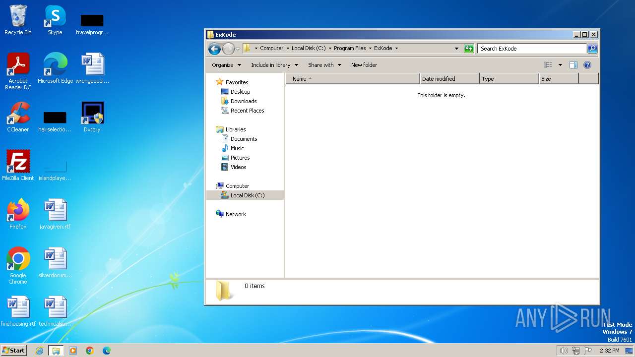Change your view icon in toolbar
Image resolution: width=635 pixels, height=357 pixels.
click(x=548, y=65)
